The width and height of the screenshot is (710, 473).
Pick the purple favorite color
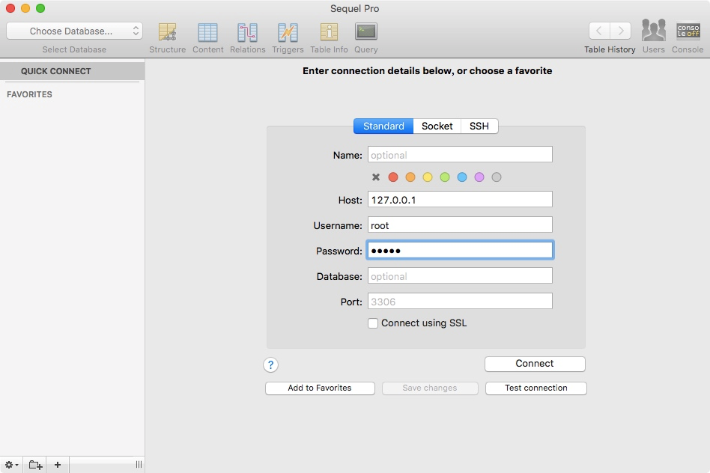pyautogui.click(x=479, y=177)
